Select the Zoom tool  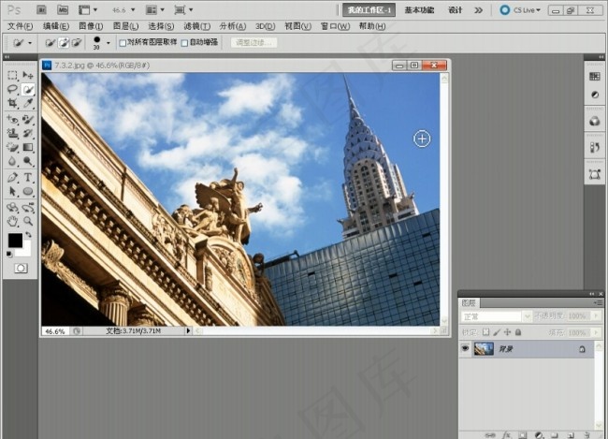coord(28,222)
